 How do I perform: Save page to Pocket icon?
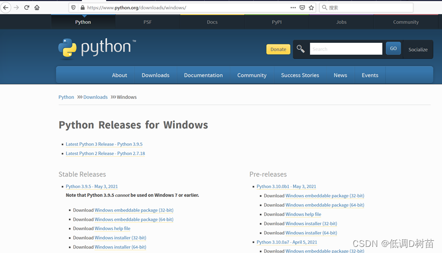pos(302,8)
